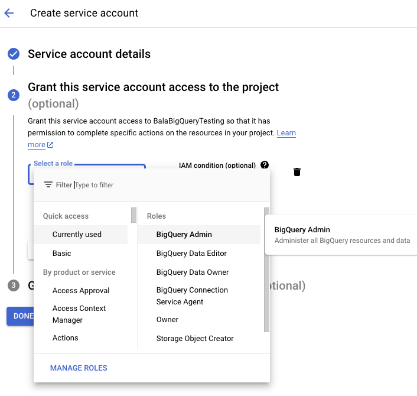Delete the role with trash icon

click(x=297, y=172)
